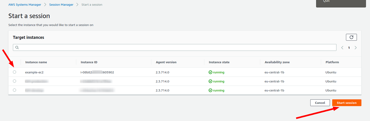Go to the previous page of instances
The height and width of the screenshot is (121, 370).
pos(342,48)
